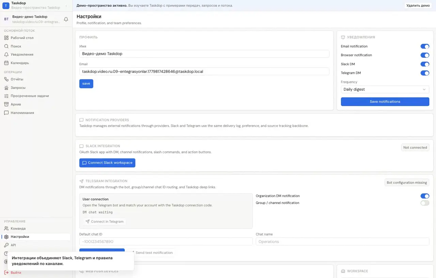Disable the Email notification toggle

pos(425,46)
